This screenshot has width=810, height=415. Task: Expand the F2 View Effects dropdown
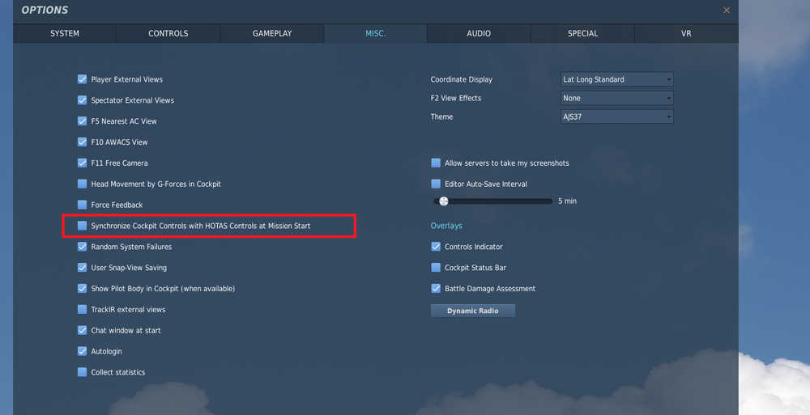point(616,98)
